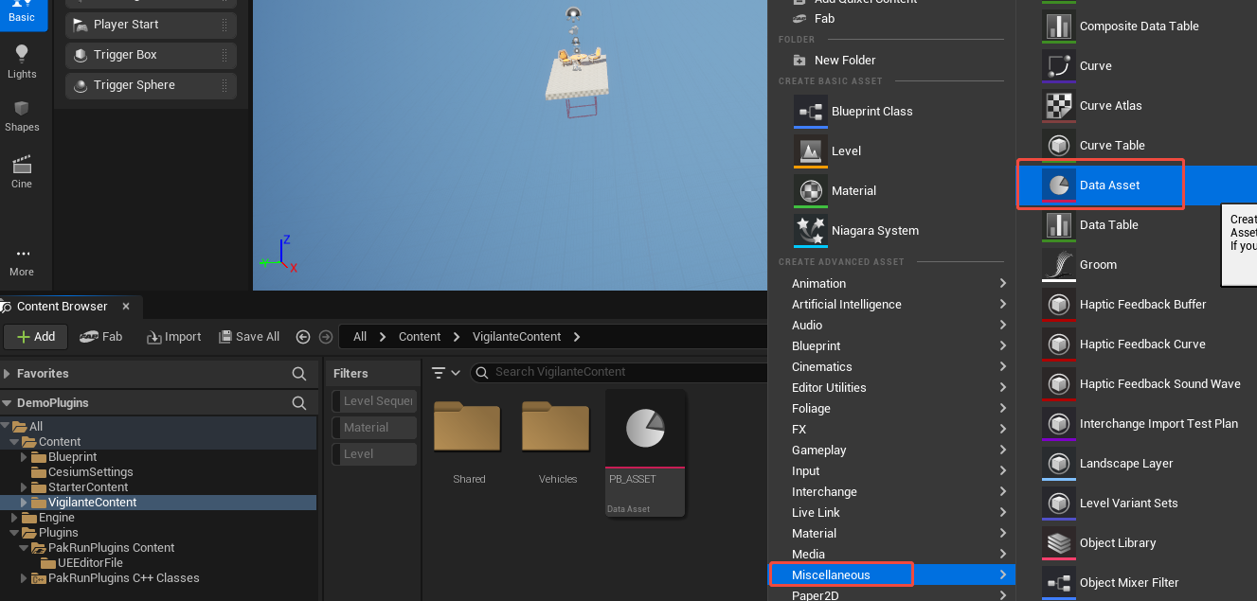Click the search icon beside Favorites
This screenshot has width=1257, height=601.
tap(299, 374)
